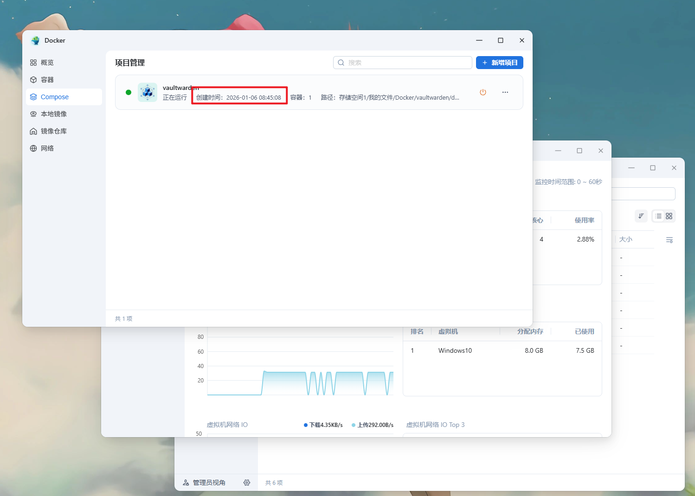The width and height of the screenshot is (695, 496).
Task: Click the 虚拟机 column header in memory table
Action: 448,331
